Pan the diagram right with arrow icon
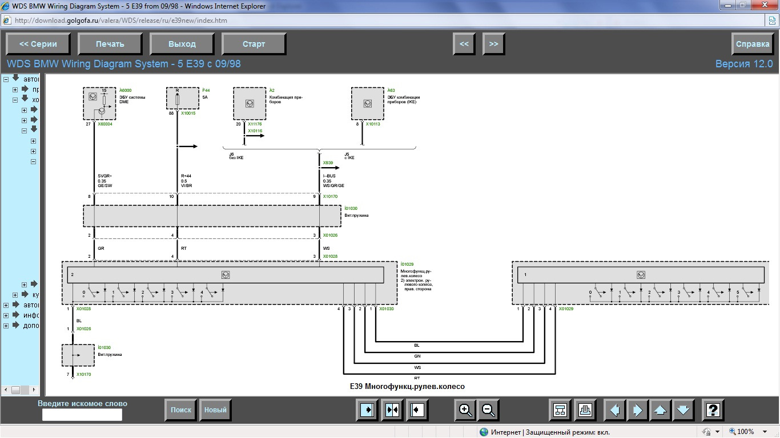 tap(637, 409)
